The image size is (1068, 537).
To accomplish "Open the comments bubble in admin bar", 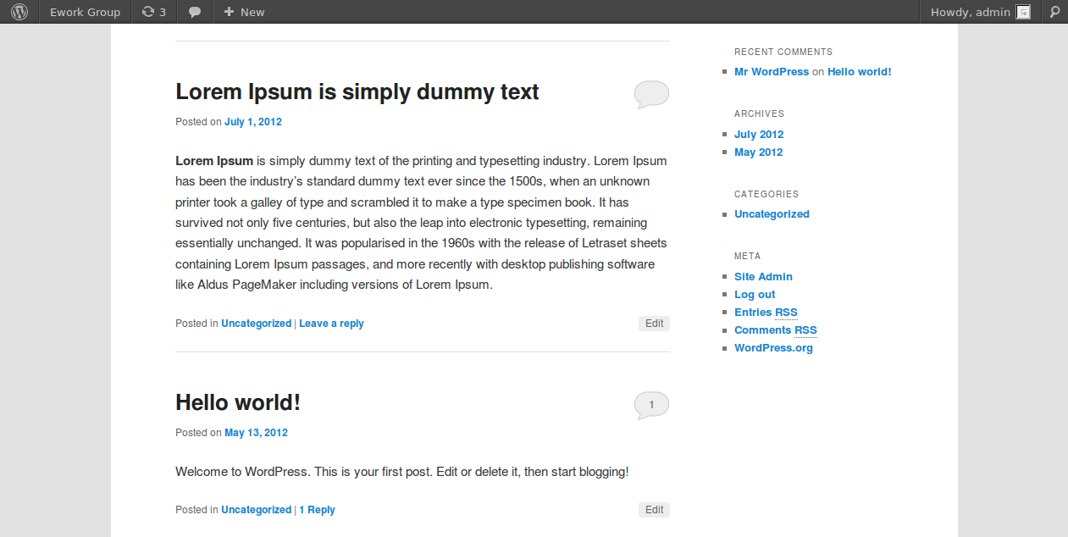I will pos(195,12).
